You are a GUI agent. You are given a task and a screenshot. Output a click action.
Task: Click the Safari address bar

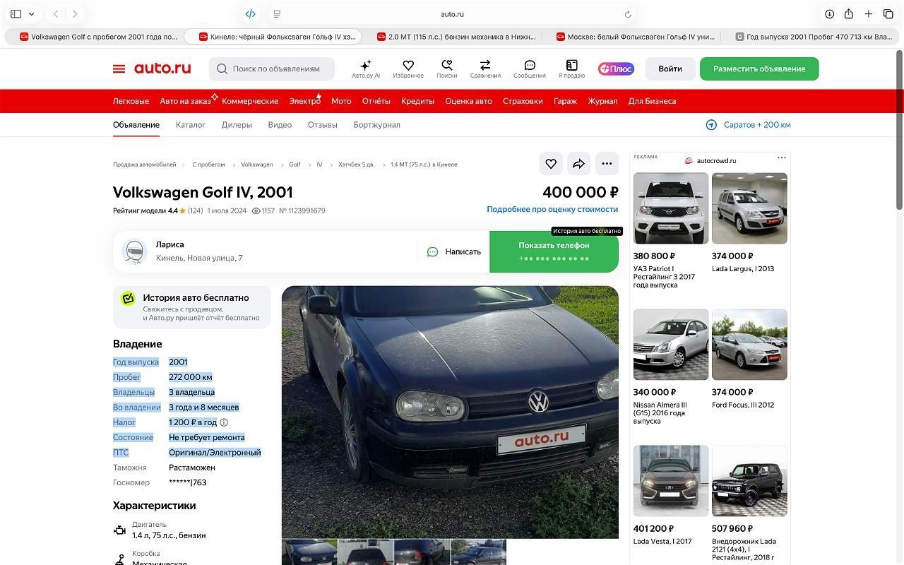(452, 14)
